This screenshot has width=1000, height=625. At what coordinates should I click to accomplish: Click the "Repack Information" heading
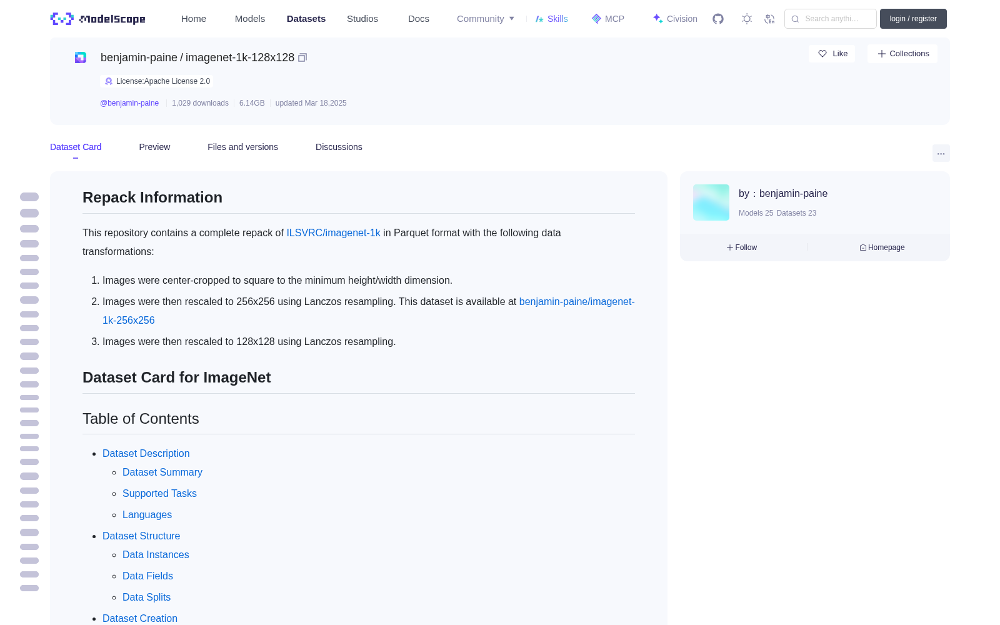tap(152, 197)
